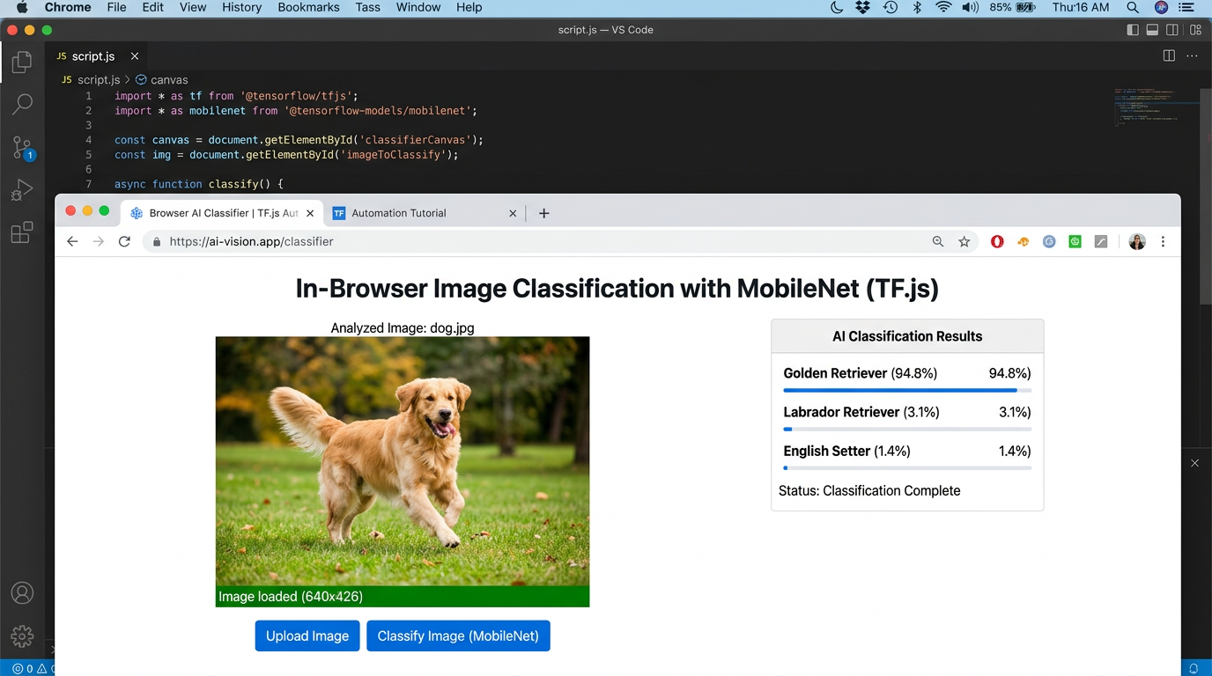Click the blue circular G extension icon
Viewport: 1212px width, 676px height.
(x=1049, y=241)
